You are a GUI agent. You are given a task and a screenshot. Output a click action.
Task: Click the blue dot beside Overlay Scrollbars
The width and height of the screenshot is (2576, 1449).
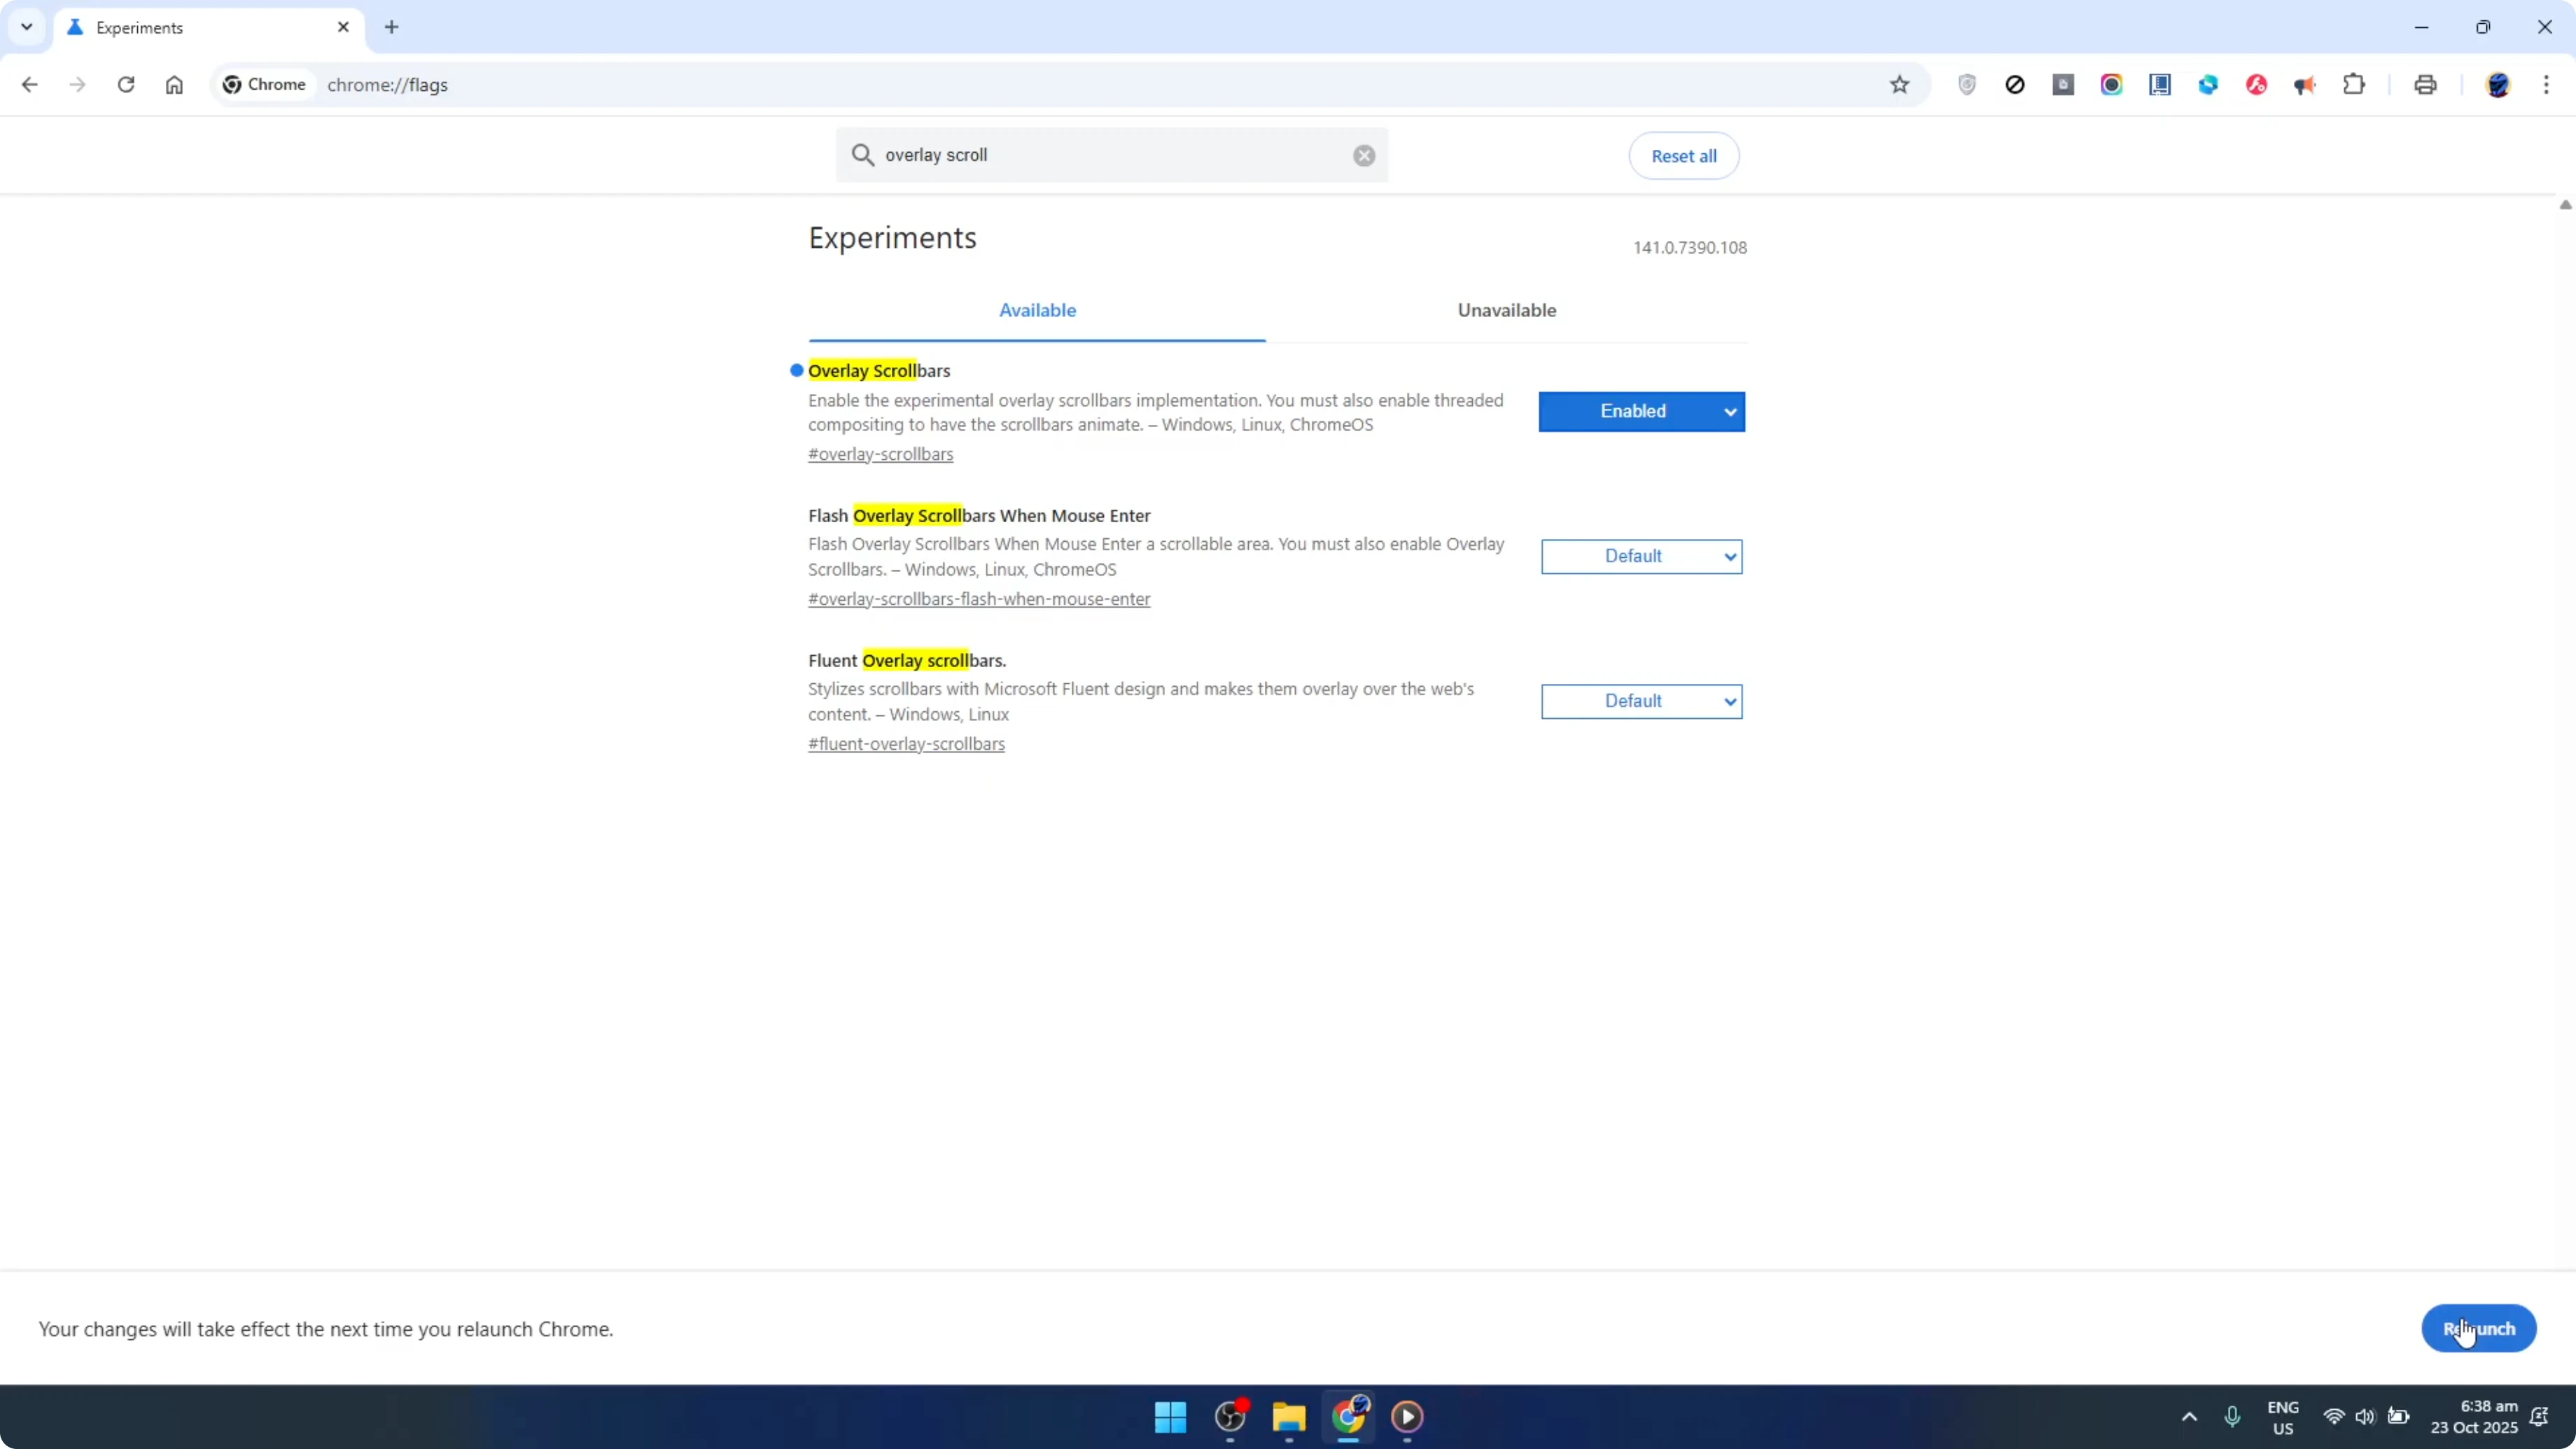click(x=795, y=370)
